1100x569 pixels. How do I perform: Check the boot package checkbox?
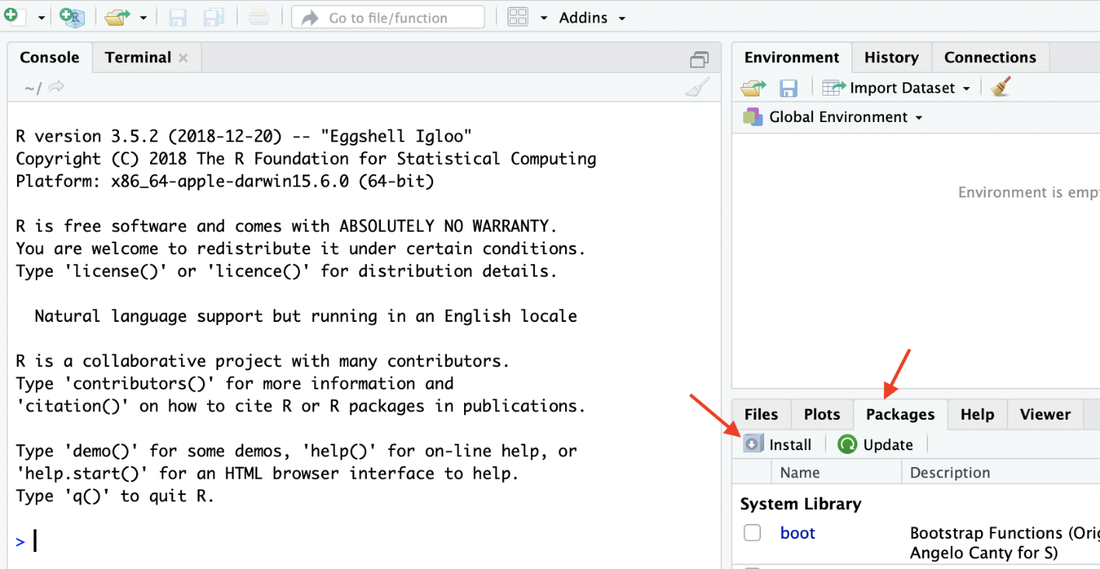(x=752, y=533)
